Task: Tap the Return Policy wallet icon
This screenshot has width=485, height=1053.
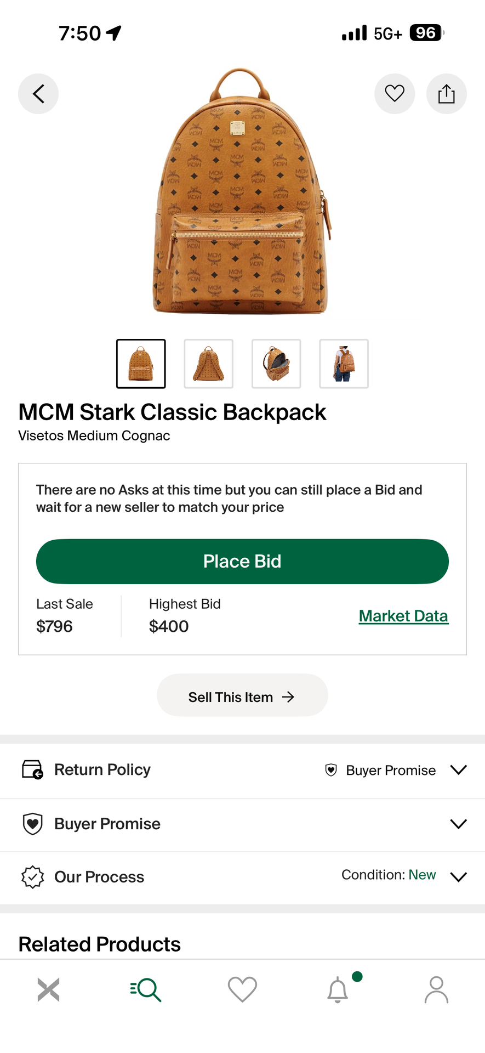Action: pyautogui.click(x=32, y=769)
